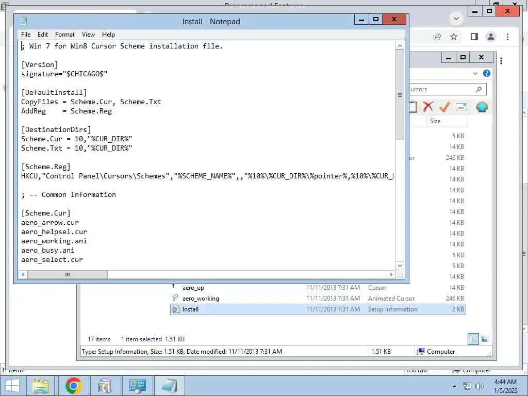Select the Install setup information file
Image resolution: width=528 pixels, height=396 pixels.
pyautogui.click(x=318, y=309)
